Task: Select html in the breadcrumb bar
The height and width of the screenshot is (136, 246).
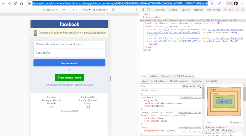Action: [x=143, y=76]
